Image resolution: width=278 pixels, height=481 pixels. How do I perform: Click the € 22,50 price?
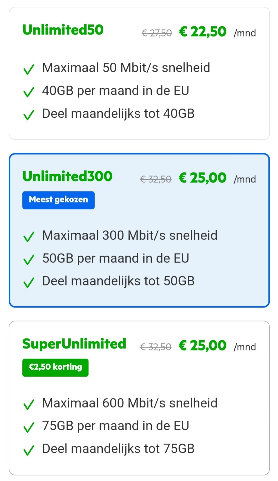[x=203, y=32]
